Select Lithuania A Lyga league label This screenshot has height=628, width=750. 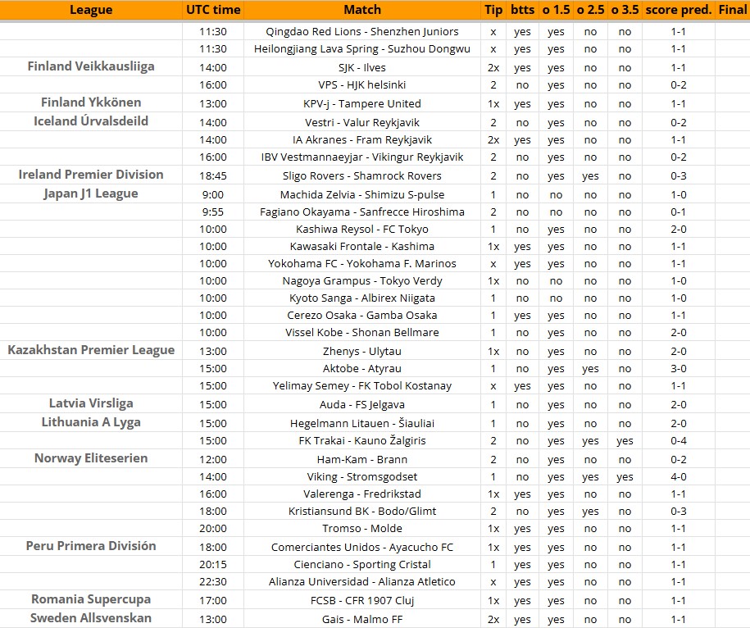click(91, 422)
